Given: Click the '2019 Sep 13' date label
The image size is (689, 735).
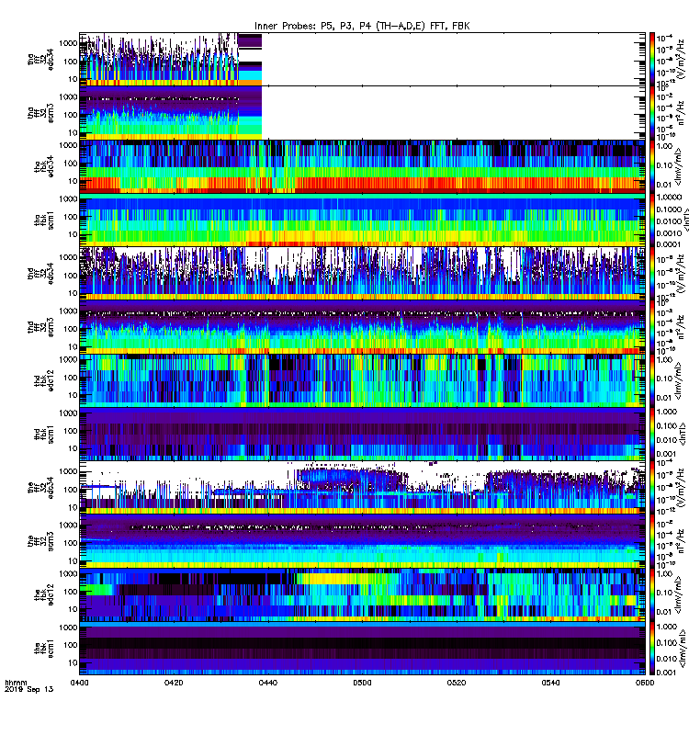Looking at the screenshot, I should coord(29,690).
